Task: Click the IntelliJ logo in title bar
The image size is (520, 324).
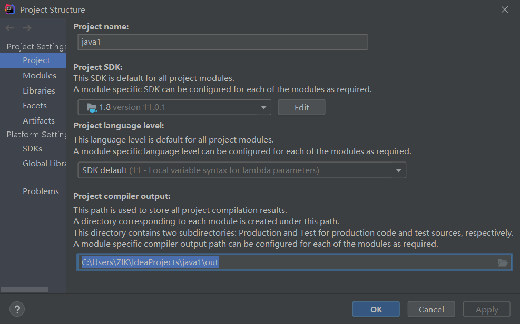Action: (10, 9)
